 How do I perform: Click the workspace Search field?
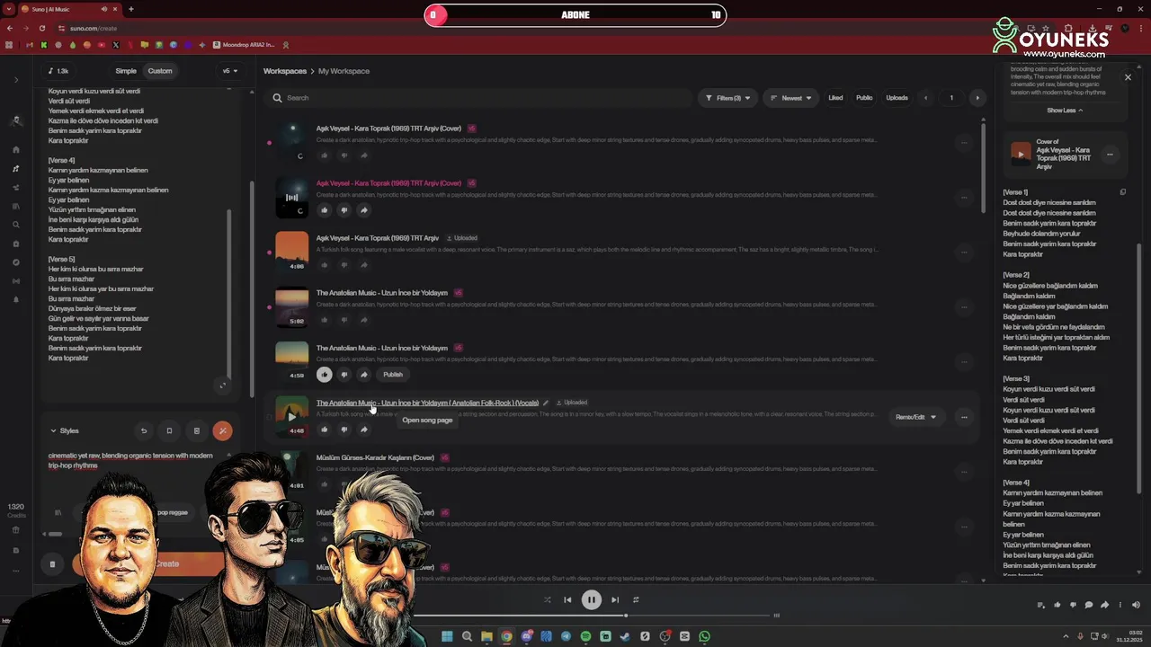pos(481,98)
